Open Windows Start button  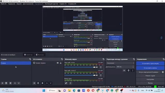point(44,90)
